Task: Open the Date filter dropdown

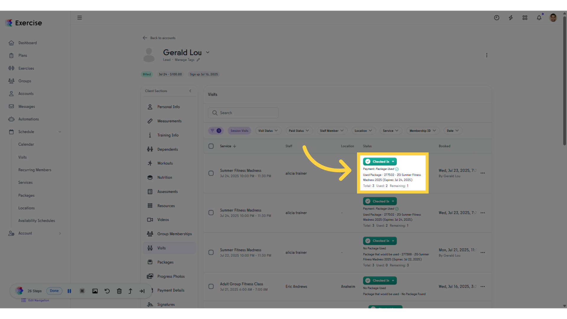Action: pos(453,131)
